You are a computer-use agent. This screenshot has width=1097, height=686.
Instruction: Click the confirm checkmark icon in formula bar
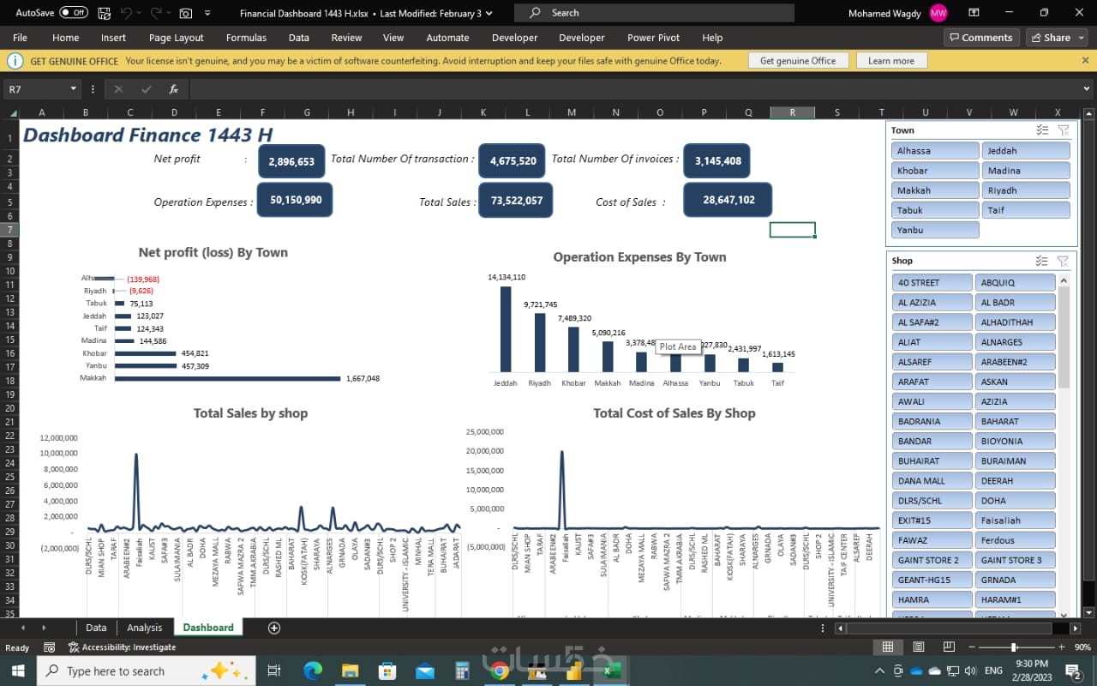click(x=147, y=89)
